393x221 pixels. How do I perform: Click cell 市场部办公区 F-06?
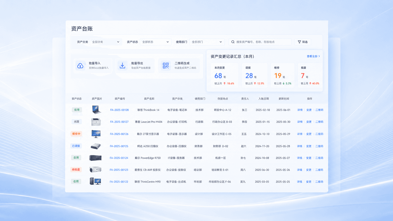click(220, 182)
